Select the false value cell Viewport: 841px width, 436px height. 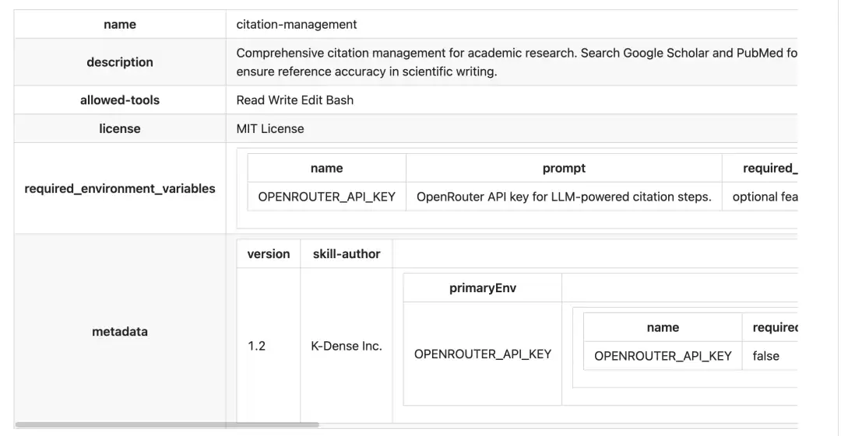[x=766, y=356]
